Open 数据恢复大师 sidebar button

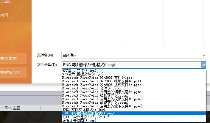(13, 72)
